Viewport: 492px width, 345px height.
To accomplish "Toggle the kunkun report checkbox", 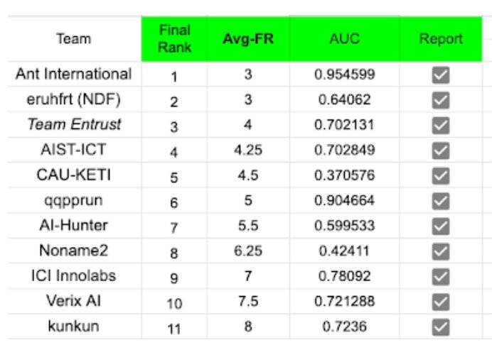I will click(441, 326).
